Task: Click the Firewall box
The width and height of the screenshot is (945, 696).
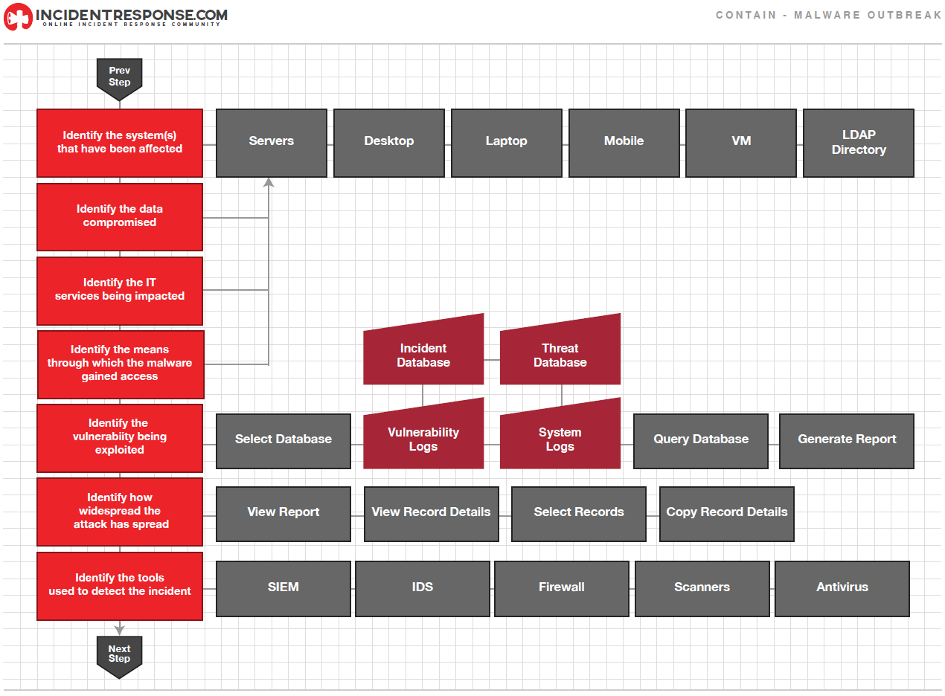Action: 562,588
